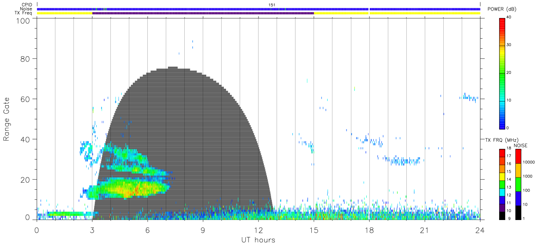Click the red swatch in NOISE legend
The height and width of the screenshot is (249, 540).
[518, 156]
